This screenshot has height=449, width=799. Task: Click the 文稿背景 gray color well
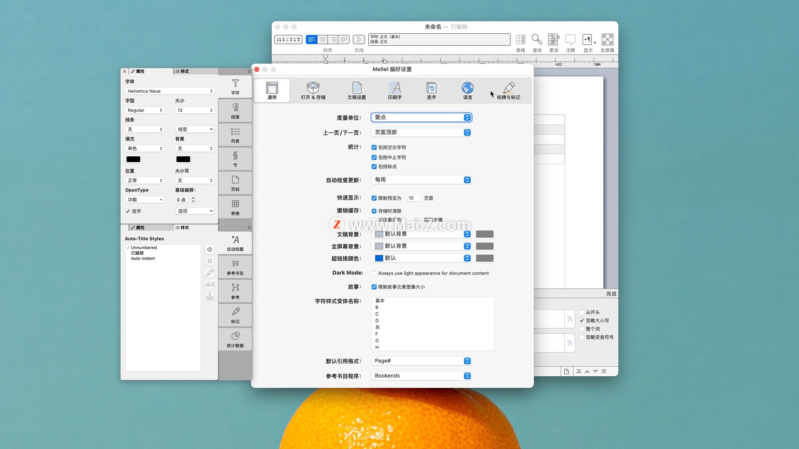tap(485, 234)
